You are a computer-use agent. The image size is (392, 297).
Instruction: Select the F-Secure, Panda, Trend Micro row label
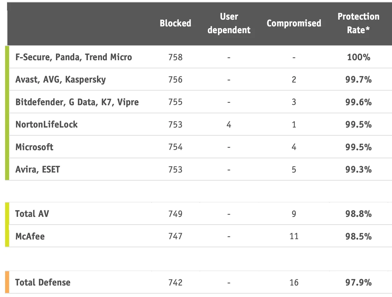click(74, 57)
